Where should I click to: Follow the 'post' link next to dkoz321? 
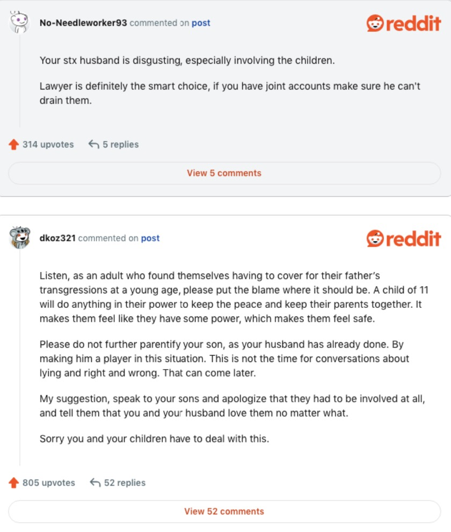150,238
